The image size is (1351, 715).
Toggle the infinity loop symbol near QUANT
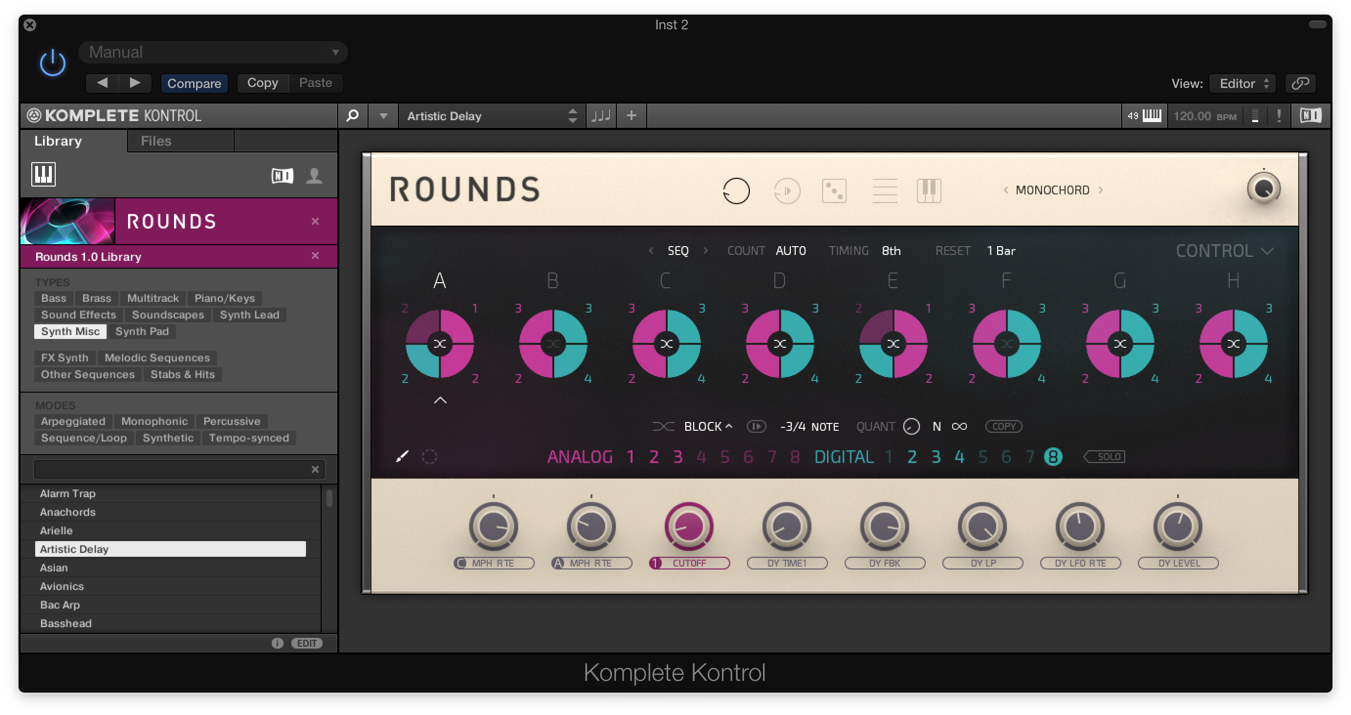point(959,426)
